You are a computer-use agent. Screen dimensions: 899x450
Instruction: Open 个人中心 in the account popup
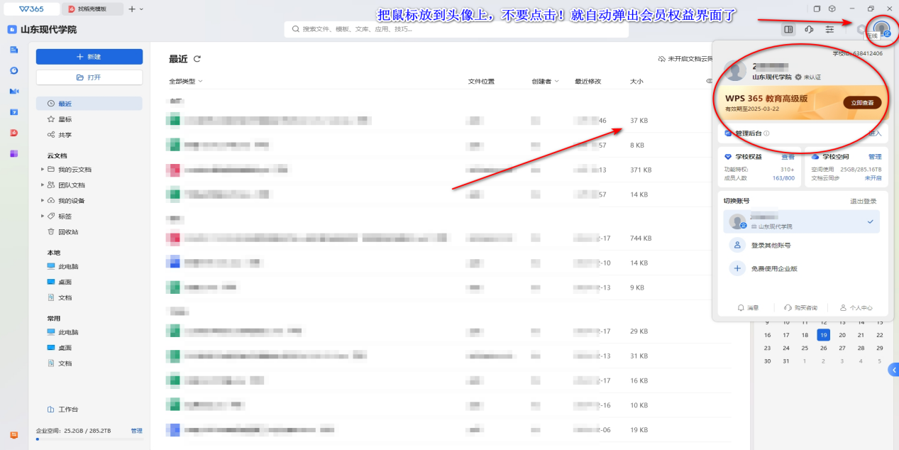(x=856, y=308)
